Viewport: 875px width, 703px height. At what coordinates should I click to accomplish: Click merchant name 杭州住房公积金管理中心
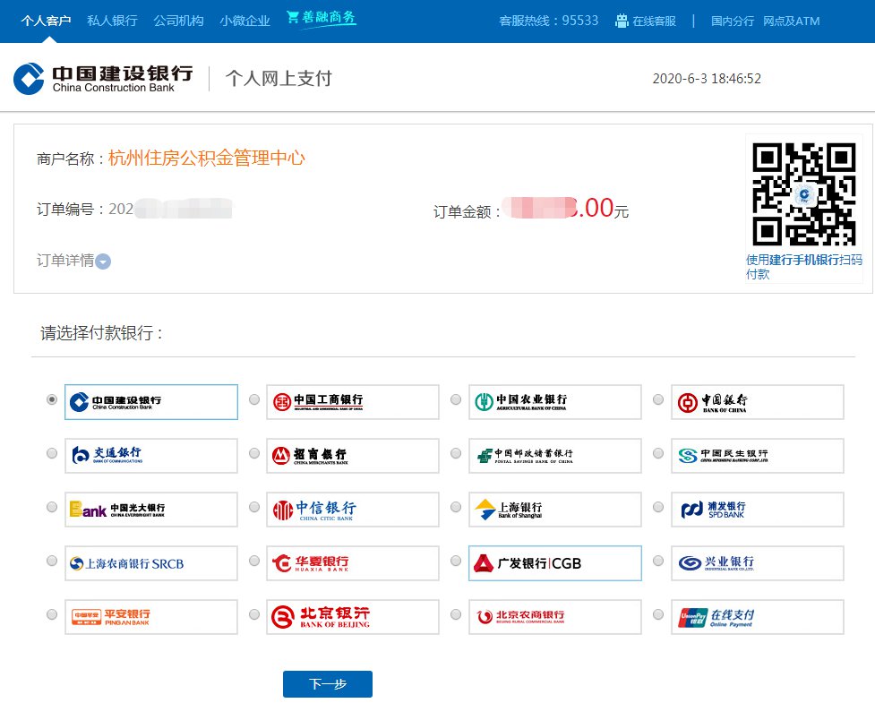(x=207, y=158)
